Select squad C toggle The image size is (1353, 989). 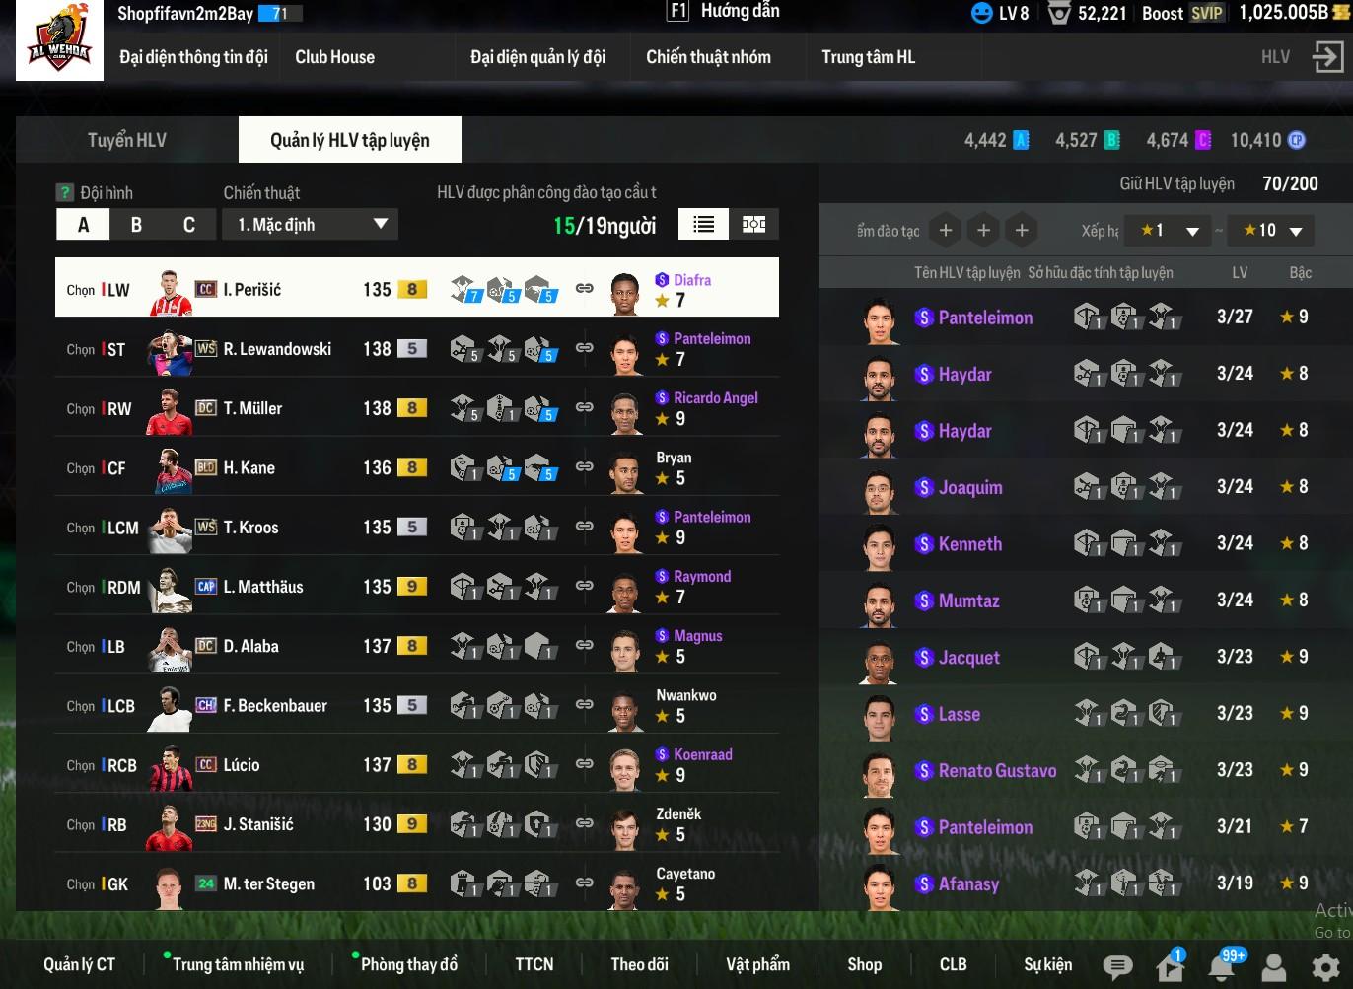click(x=188, y=225)
